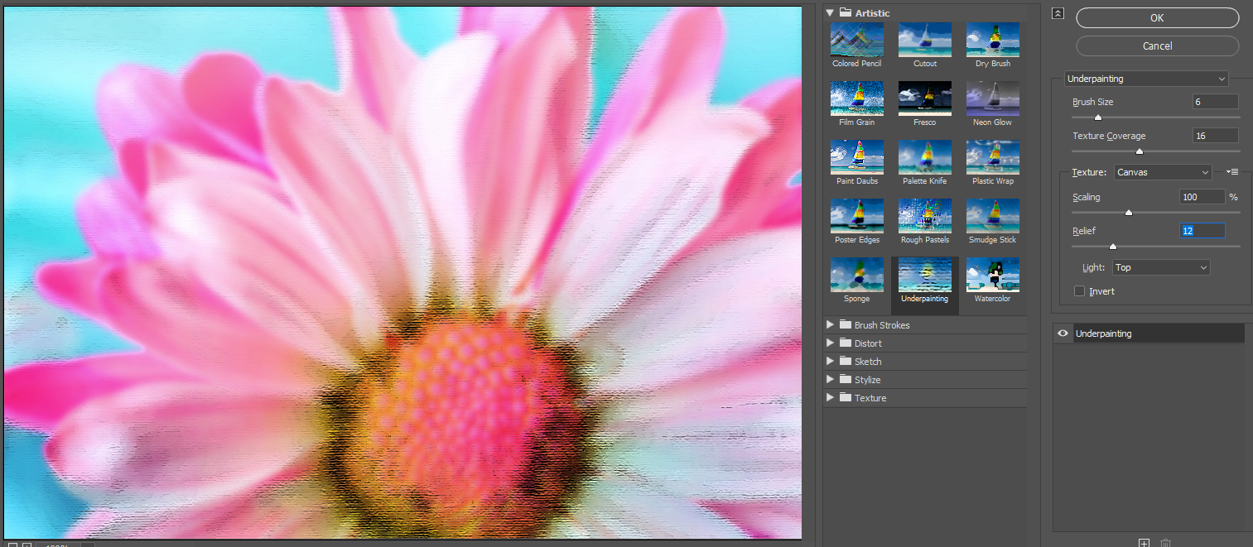Select the Paint Daubs filter thumbnail
This screenshot has width=1253, height=547.
(856, 157)
